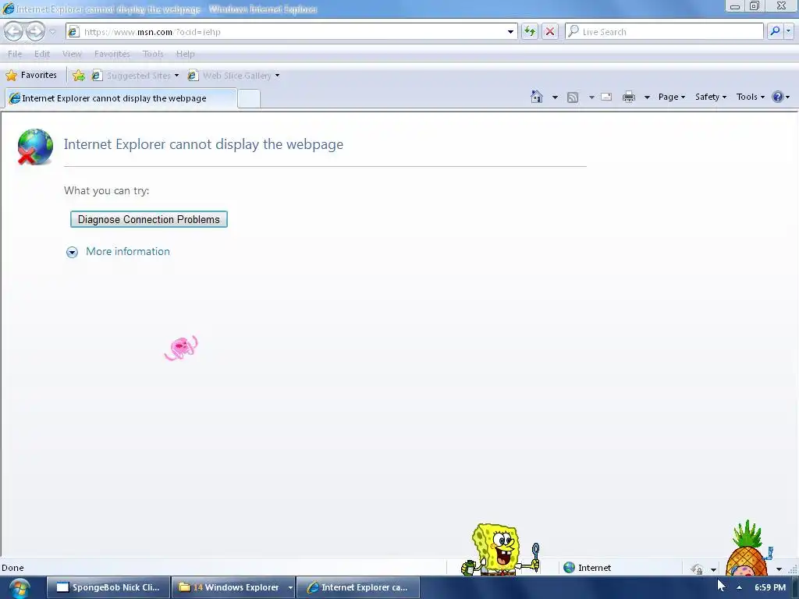Show hidden system tray icons
This screenshot has width=799, height=599.
tap(739, 588)
